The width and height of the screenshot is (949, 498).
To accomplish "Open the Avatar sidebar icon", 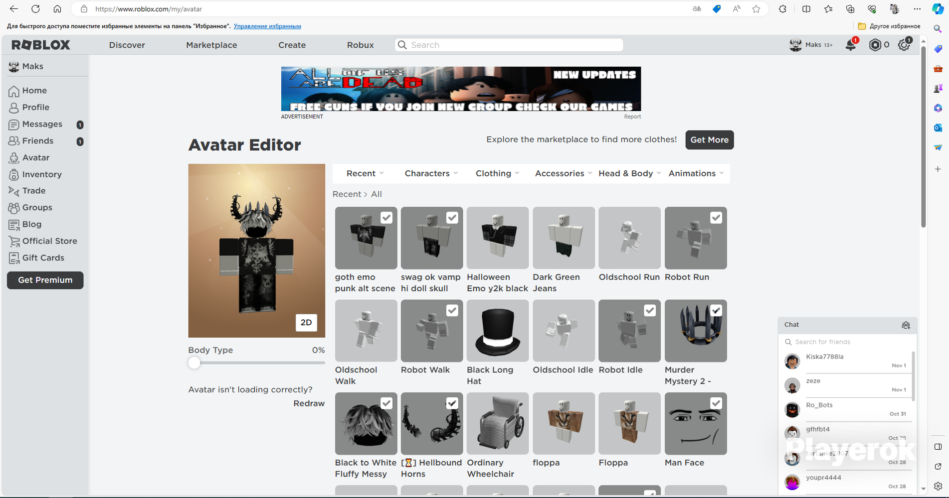I will [x=14, y=158].
